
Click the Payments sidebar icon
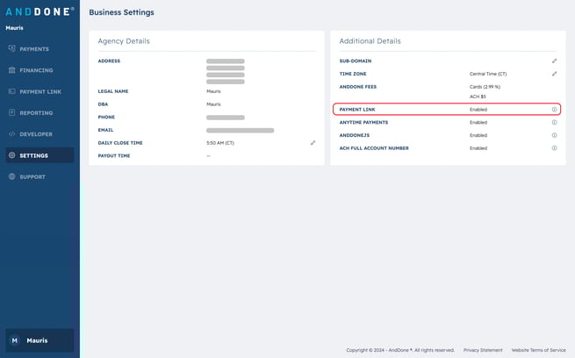[x=11, y=48]
